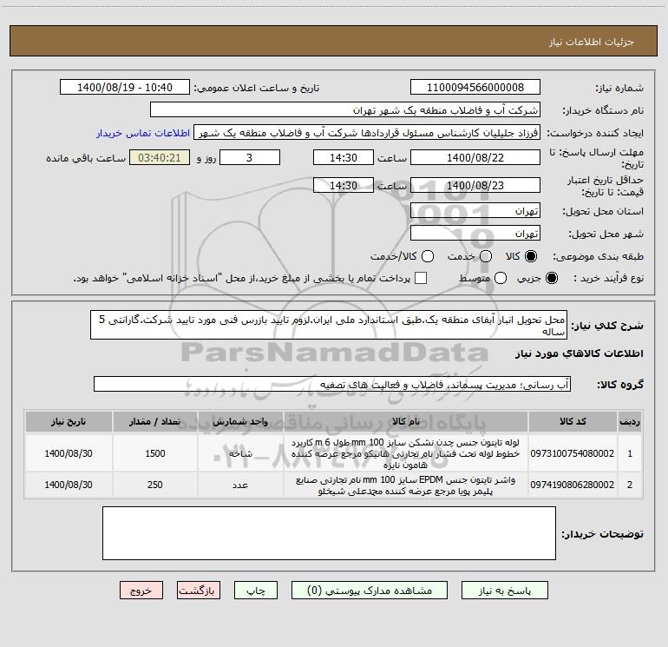This screenshot has width=668, height=647.
Task: Click the response deadline date 1400/08/22
Action: tap(475, 158)
